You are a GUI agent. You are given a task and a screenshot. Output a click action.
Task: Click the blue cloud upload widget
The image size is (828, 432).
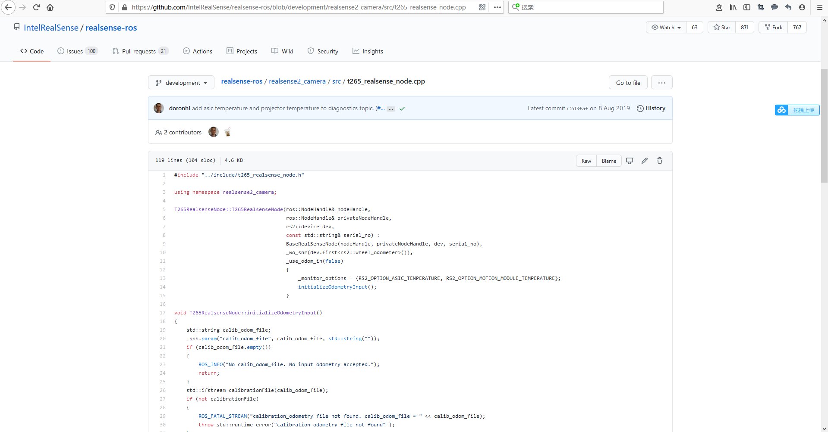coord(797,110)
